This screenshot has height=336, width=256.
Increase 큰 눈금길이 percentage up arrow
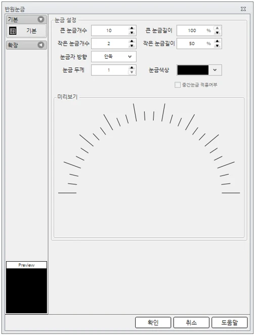tap(217, 28)
